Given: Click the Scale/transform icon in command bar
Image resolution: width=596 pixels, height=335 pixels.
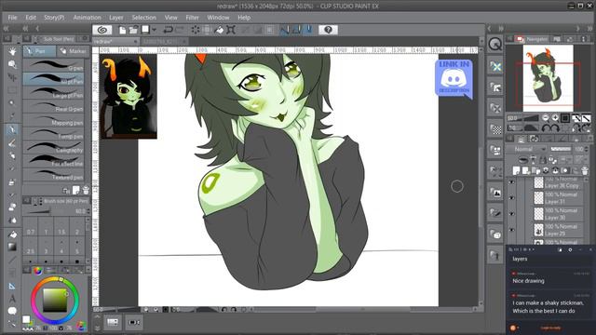Looking at the screenshot, I should pos(231,30).
